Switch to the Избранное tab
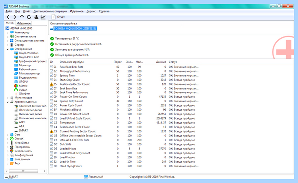The image size is (298, 183). pyautogui.click(x=24, y=23)
